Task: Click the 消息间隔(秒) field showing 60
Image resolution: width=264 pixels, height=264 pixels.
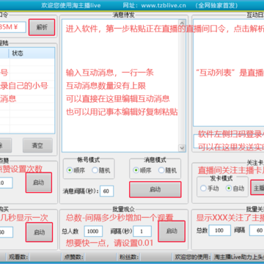Action: click(x=106, y=191)
